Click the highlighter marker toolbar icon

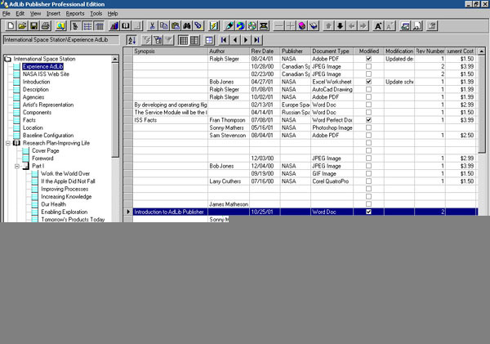click(x=229, y=26)
